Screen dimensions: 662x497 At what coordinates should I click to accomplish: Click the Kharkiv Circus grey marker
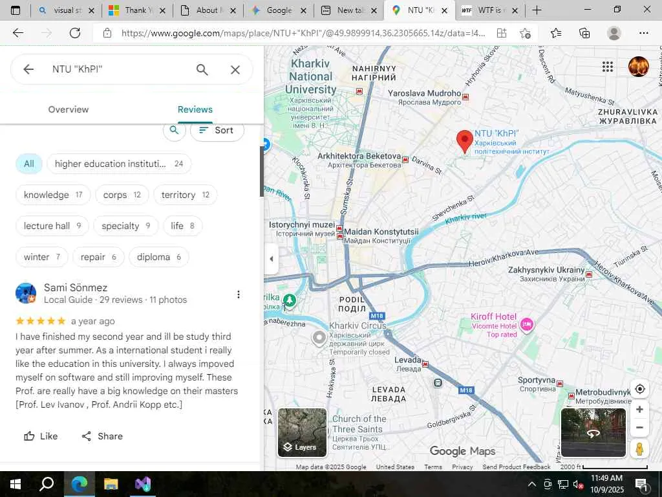click(319, 338)
